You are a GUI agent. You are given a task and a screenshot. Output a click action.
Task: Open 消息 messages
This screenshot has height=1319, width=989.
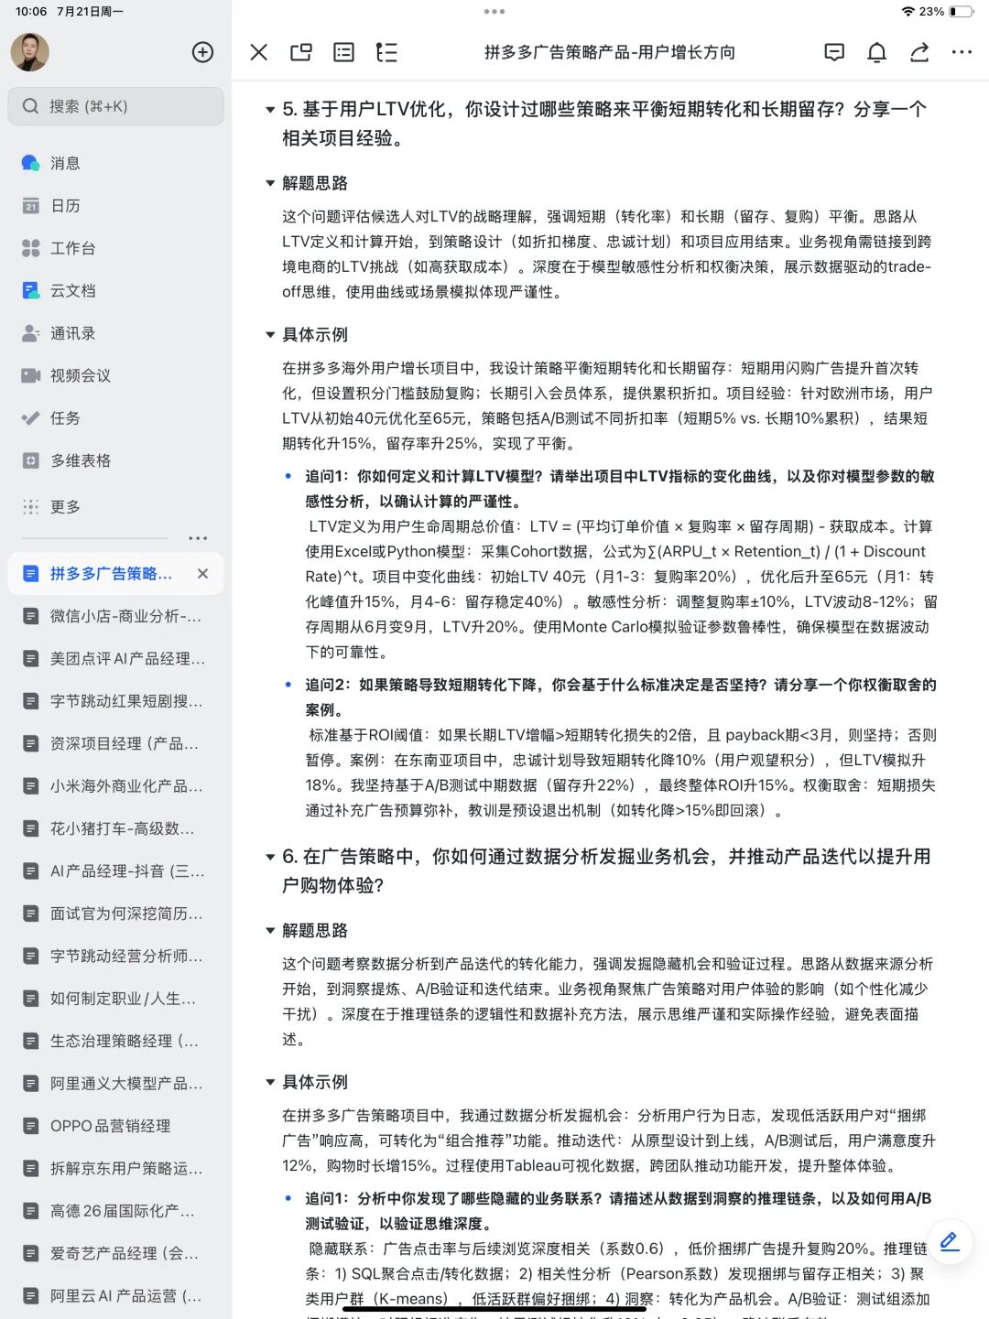[115, 163]
